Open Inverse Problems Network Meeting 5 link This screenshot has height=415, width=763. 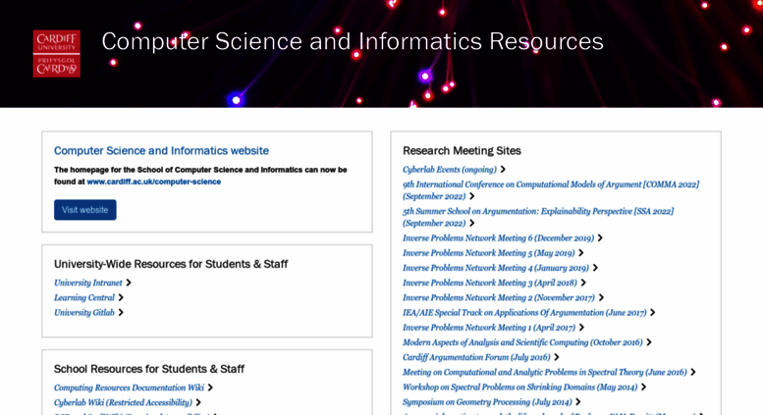click(x=489, y=253)
